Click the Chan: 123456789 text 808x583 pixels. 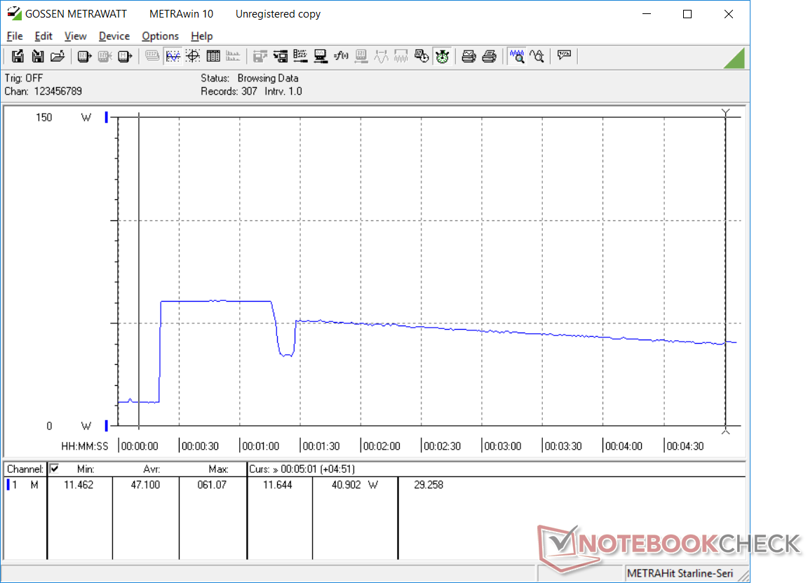coord(43,91)
